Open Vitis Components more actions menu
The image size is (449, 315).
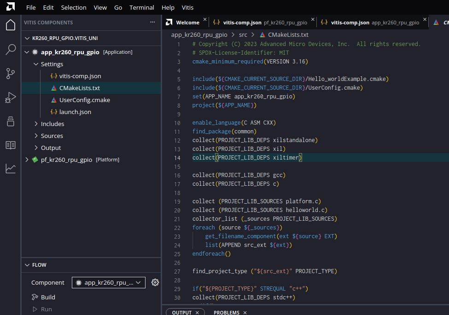click(152, 22)
